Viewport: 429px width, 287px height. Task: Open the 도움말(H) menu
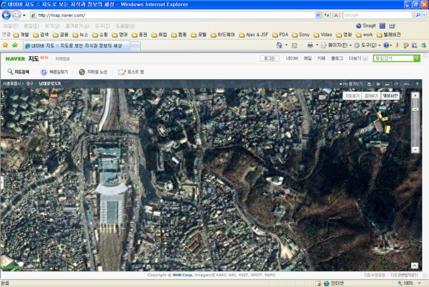125,26
